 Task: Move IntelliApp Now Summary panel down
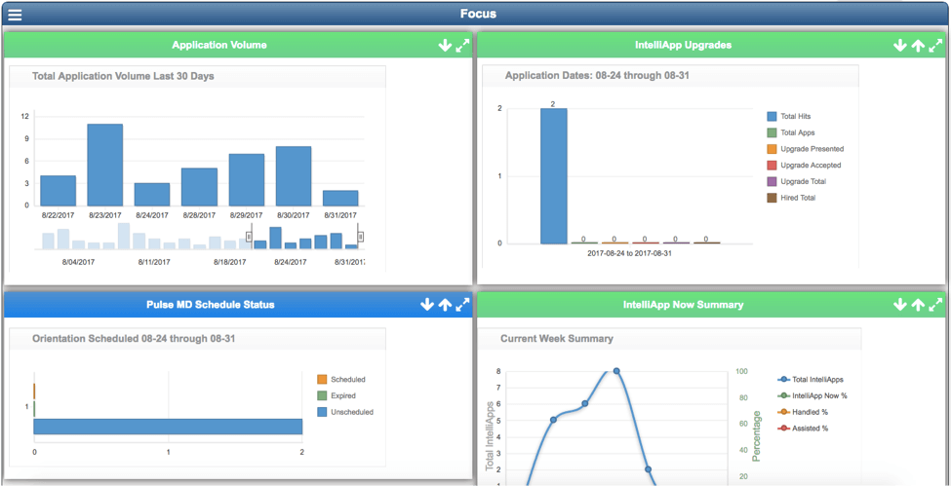899,305
